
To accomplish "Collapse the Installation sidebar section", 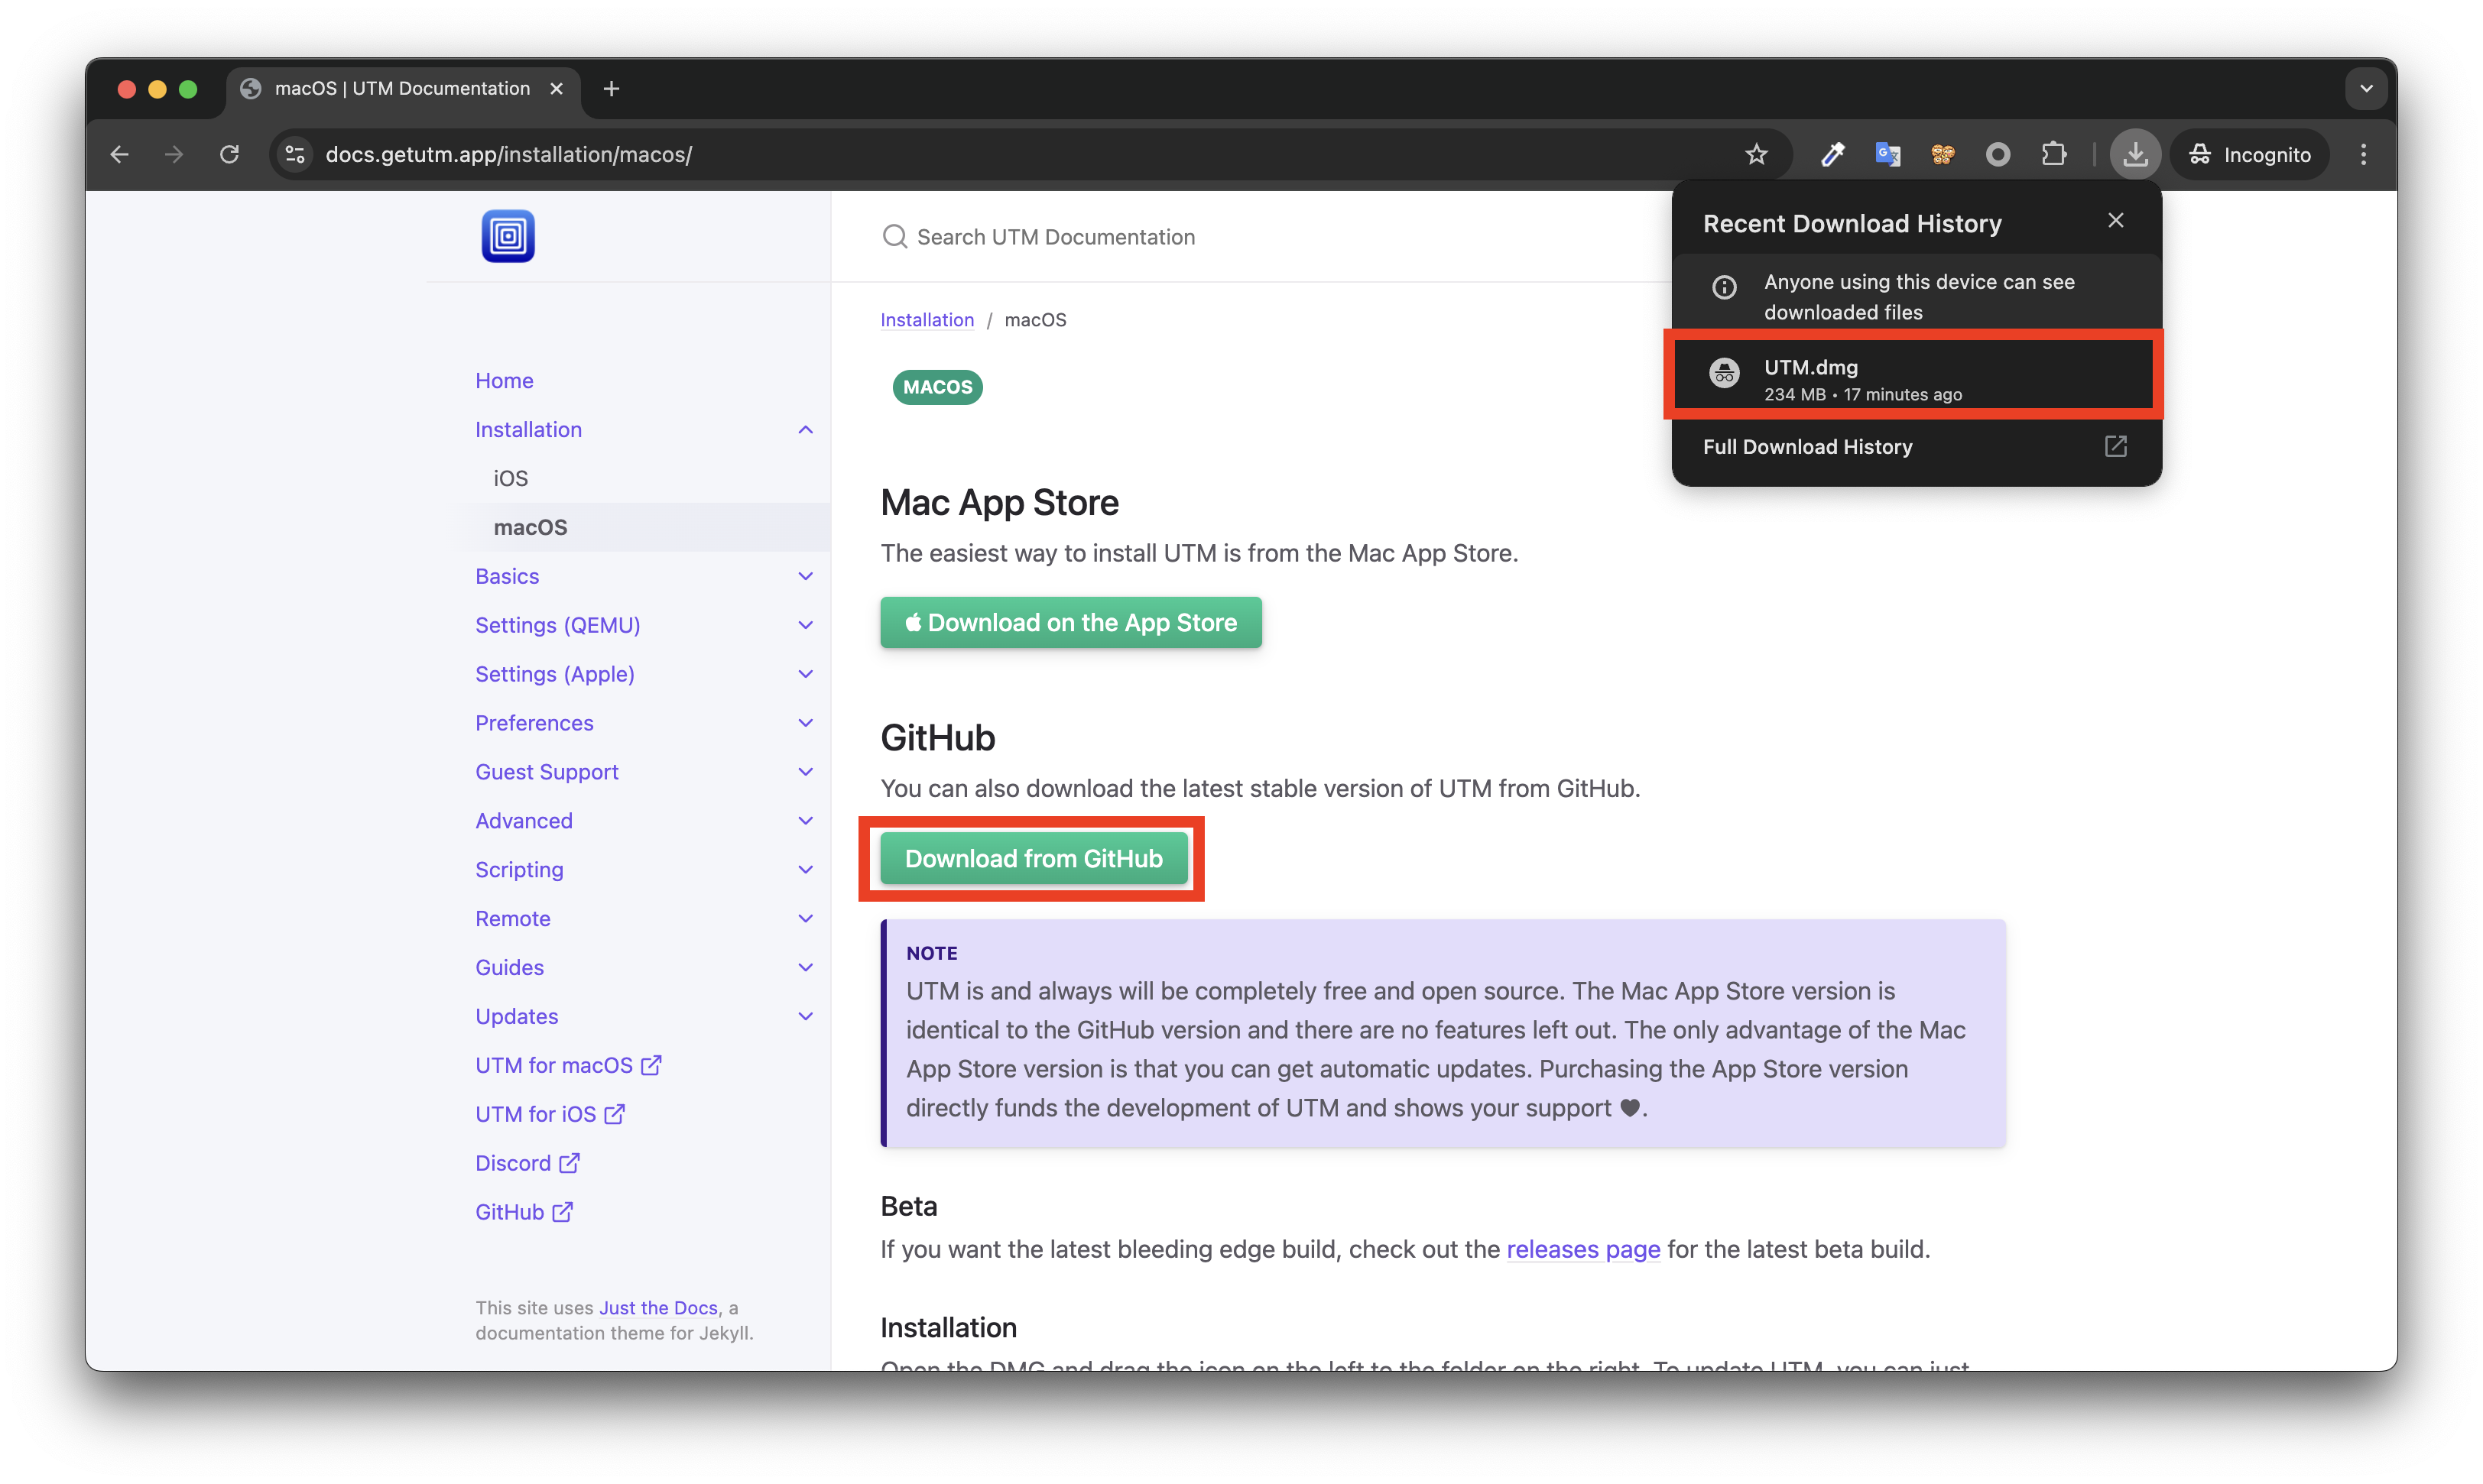I will 805,429.
